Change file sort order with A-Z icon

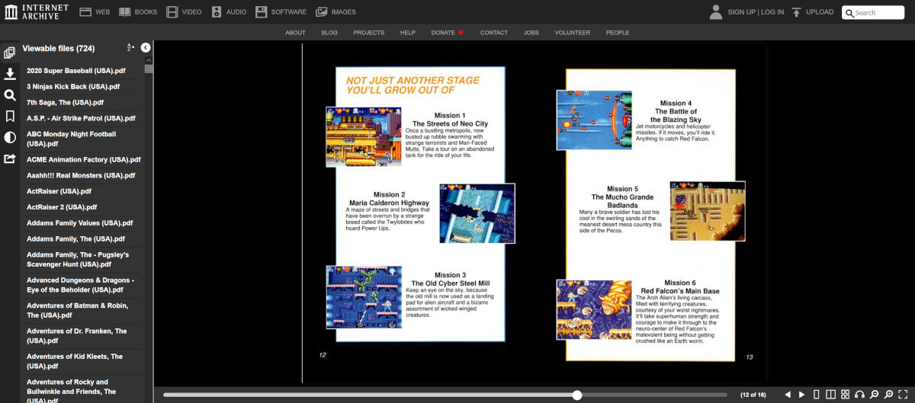(130, 48)
